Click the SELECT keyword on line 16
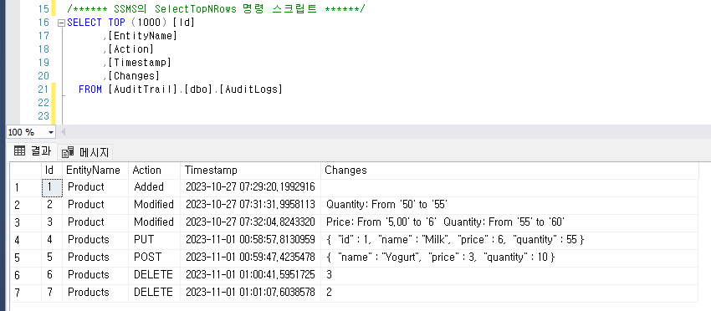 click(x=84, y=23)
